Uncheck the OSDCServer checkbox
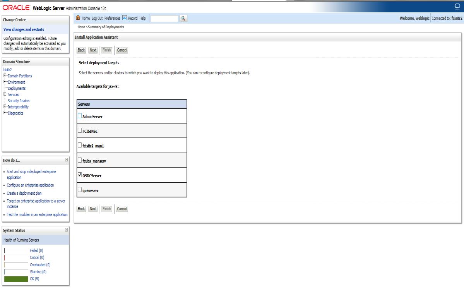 (x=80, y=175)
